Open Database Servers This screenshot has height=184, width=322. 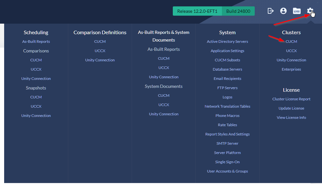[227, 69]
